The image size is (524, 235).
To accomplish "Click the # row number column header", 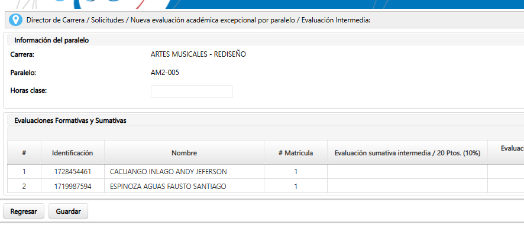I will pos(24,153).
